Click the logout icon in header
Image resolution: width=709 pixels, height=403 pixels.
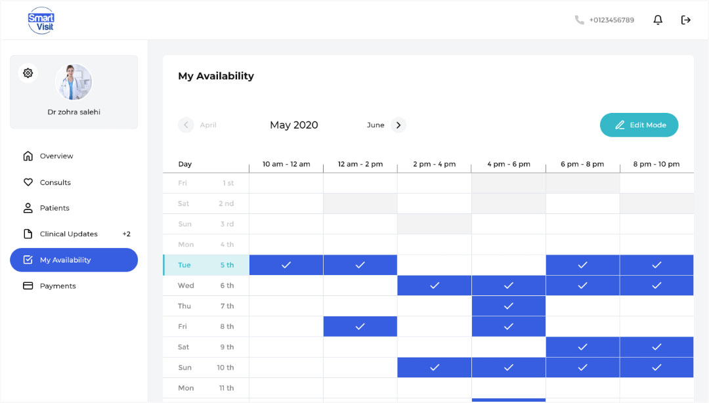686,20
